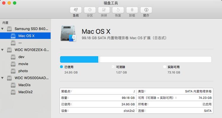222x118 pixels.
Task: Run First Aid (急救) on the disk
Action: coord(76,10)
